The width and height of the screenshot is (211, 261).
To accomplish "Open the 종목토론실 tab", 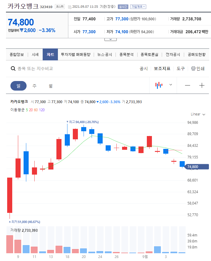I will point(149,54).
